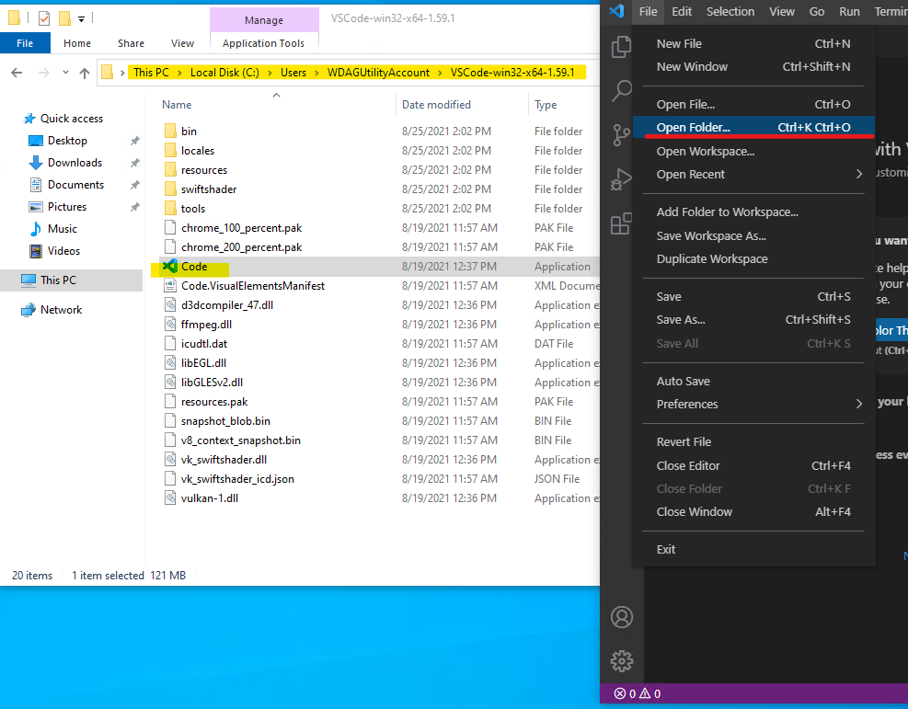Expand the chevron after Users in address bar

coord(316,73)
